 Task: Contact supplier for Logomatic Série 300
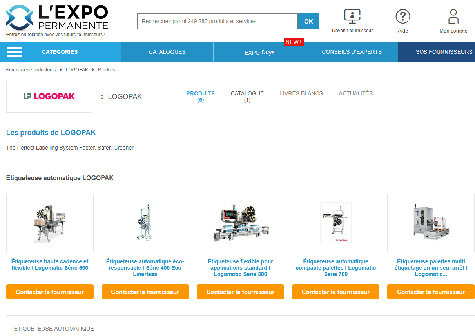click(x=240, y=292)
